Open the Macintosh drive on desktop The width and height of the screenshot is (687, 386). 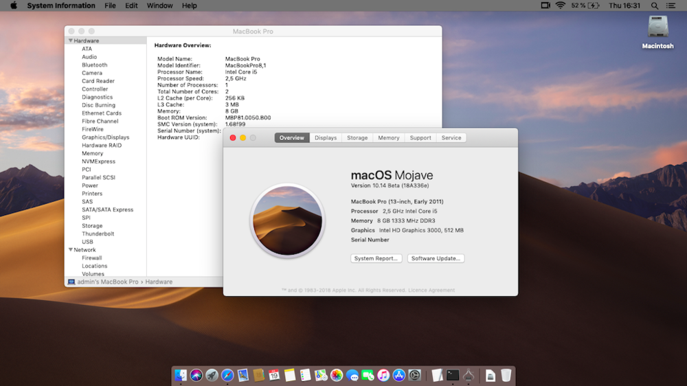pyautogui.click(x=658, y=32)
